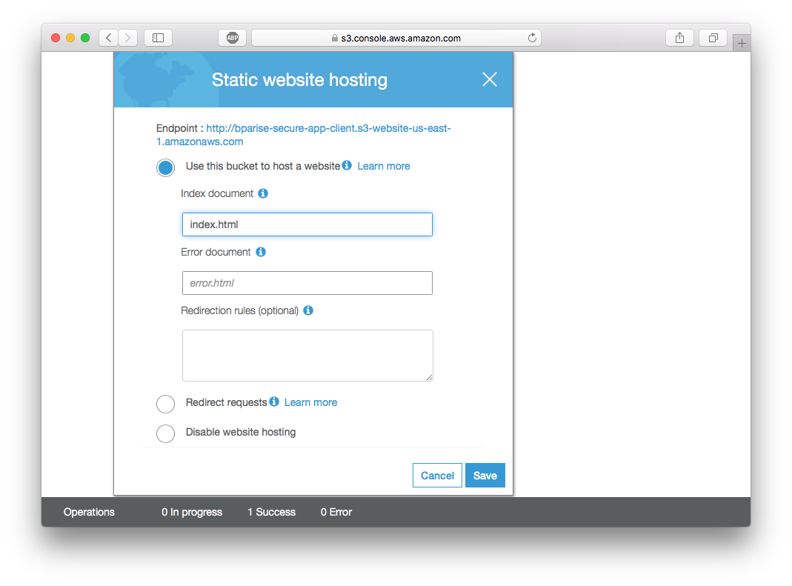Click info icon beside Redirection rules
Screen dimensions: 792x586
pyautogui.click(x=308, y=310)
